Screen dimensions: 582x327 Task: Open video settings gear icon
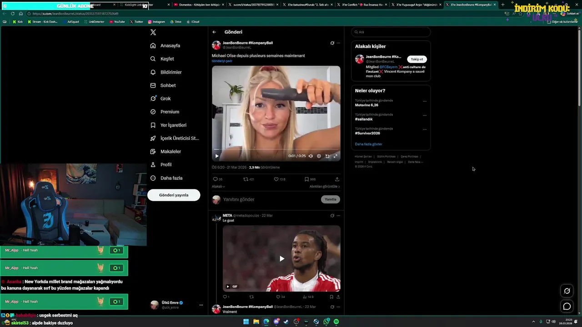click(319, 156)
